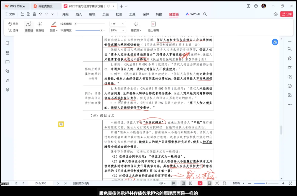Click the cube icon in title bar
The height and width of the screenshot is (196, 297).
point(256,6)
